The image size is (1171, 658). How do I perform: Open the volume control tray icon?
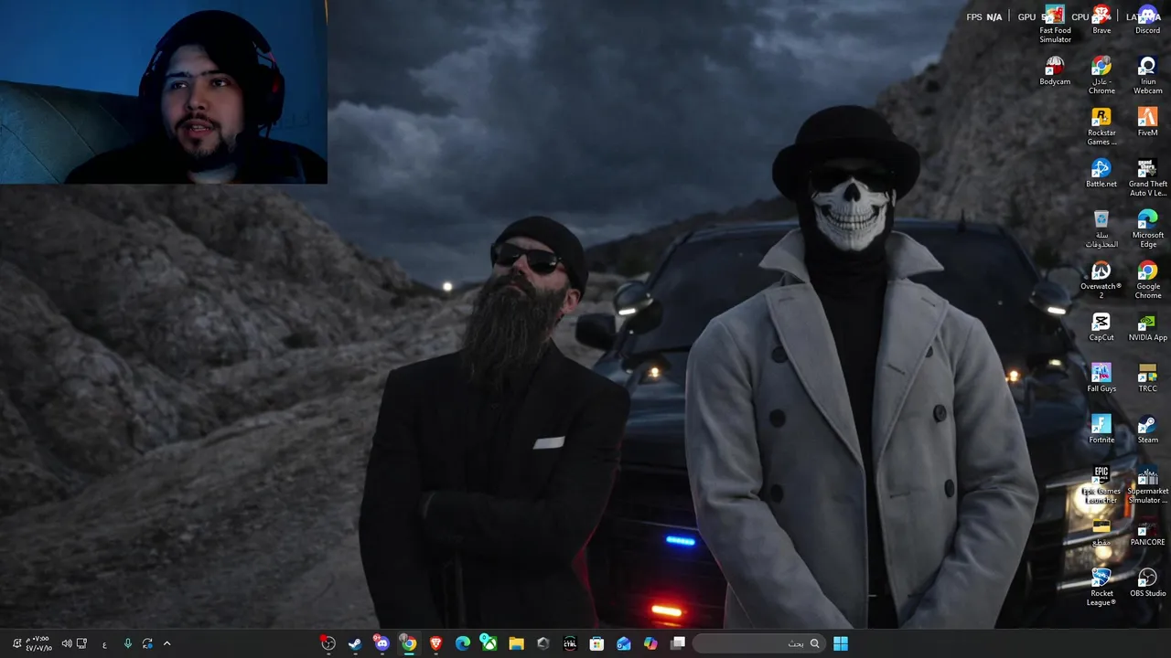tap(67, 643)
